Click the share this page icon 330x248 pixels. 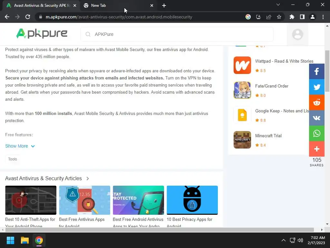click(x=269, y=17)
